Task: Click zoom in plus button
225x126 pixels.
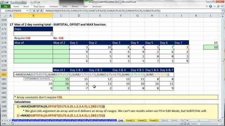Action: click(219, 124)
